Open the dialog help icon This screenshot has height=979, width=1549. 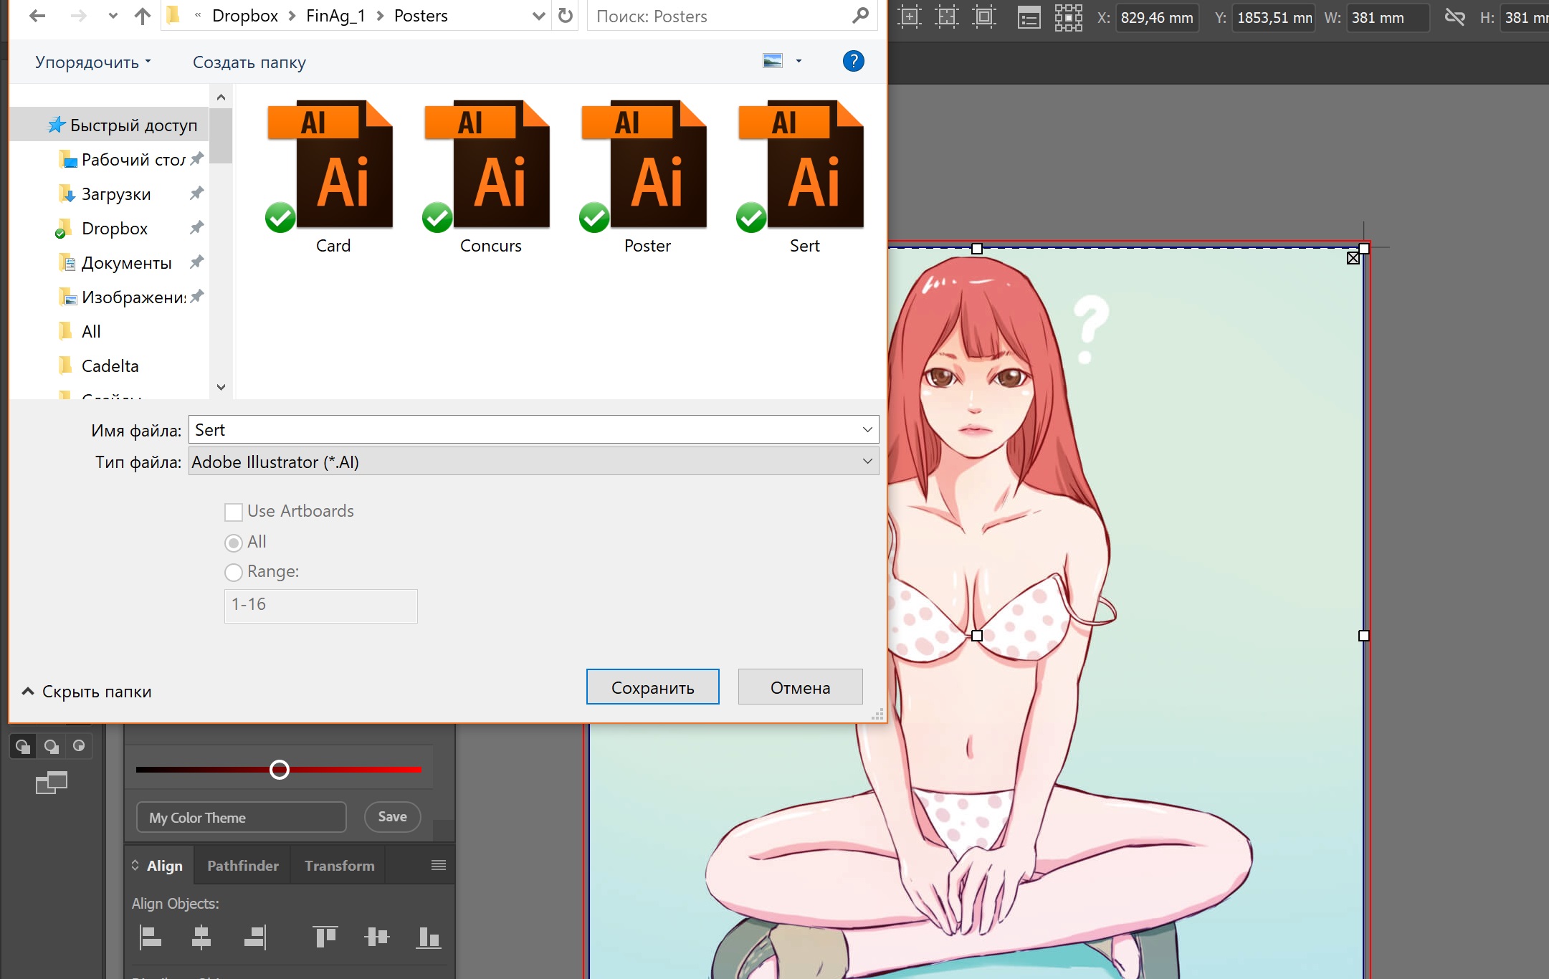tap(853, 61)
